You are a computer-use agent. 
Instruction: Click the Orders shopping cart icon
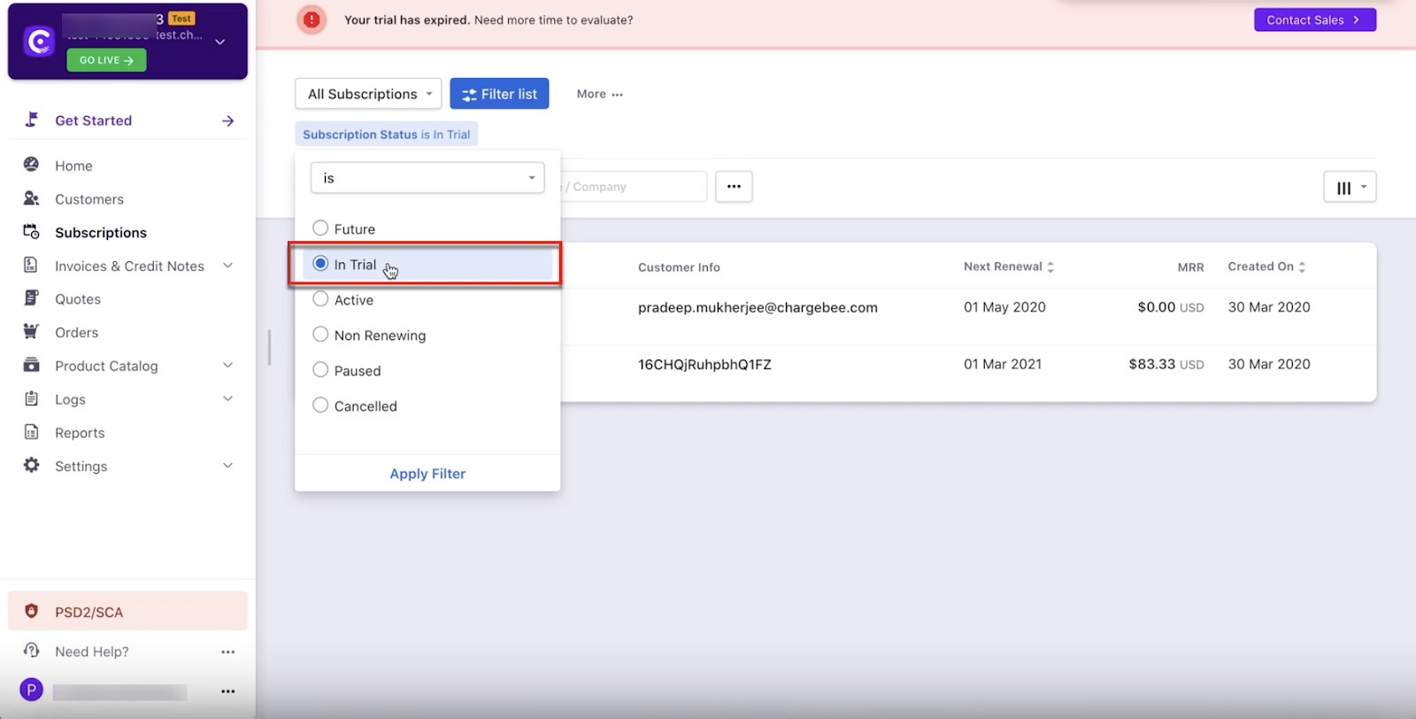pyautogui.click(x=31, y=332)
